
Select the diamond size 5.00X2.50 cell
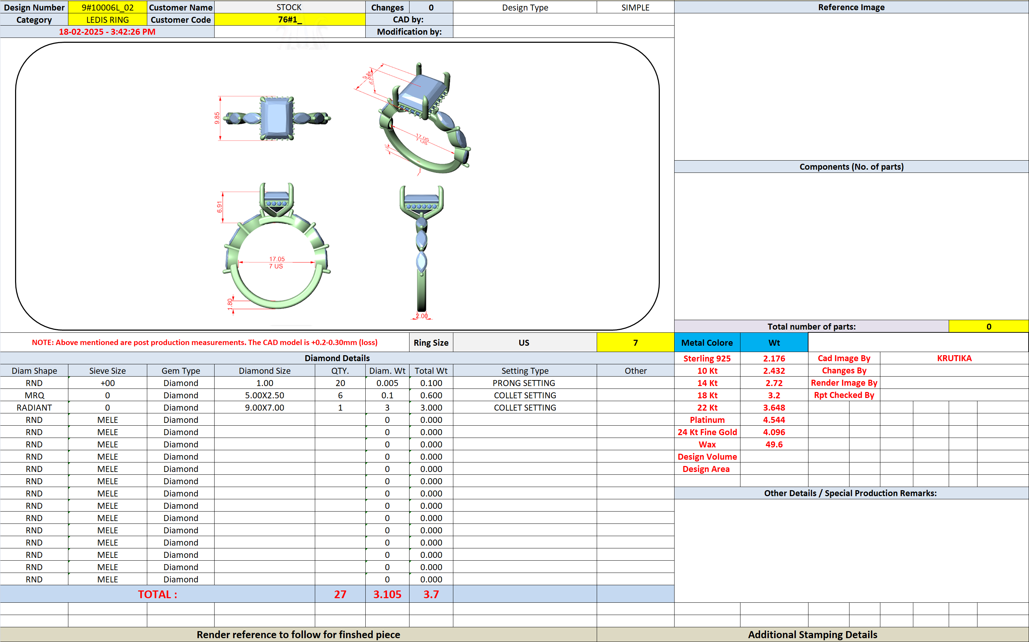click(x=264, y=395)
